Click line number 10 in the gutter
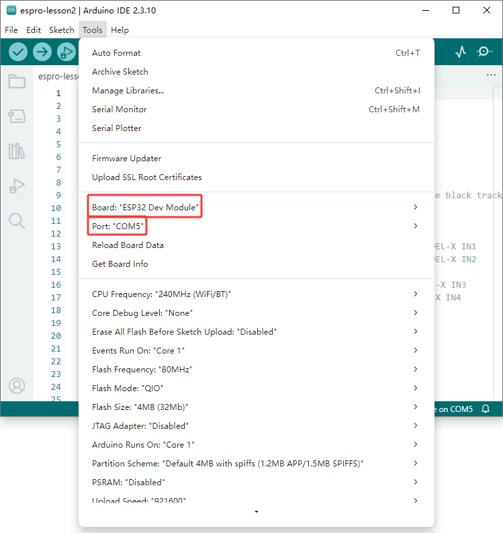 (x=56, y=208)
